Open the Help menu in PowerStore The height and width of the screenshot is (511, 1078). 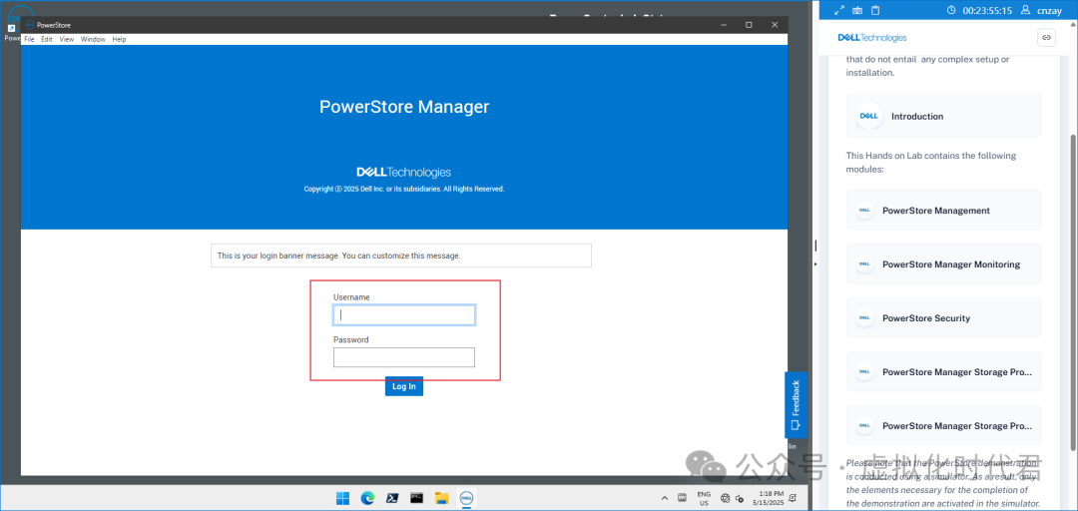pyautogui.click(x=119, y=39)
